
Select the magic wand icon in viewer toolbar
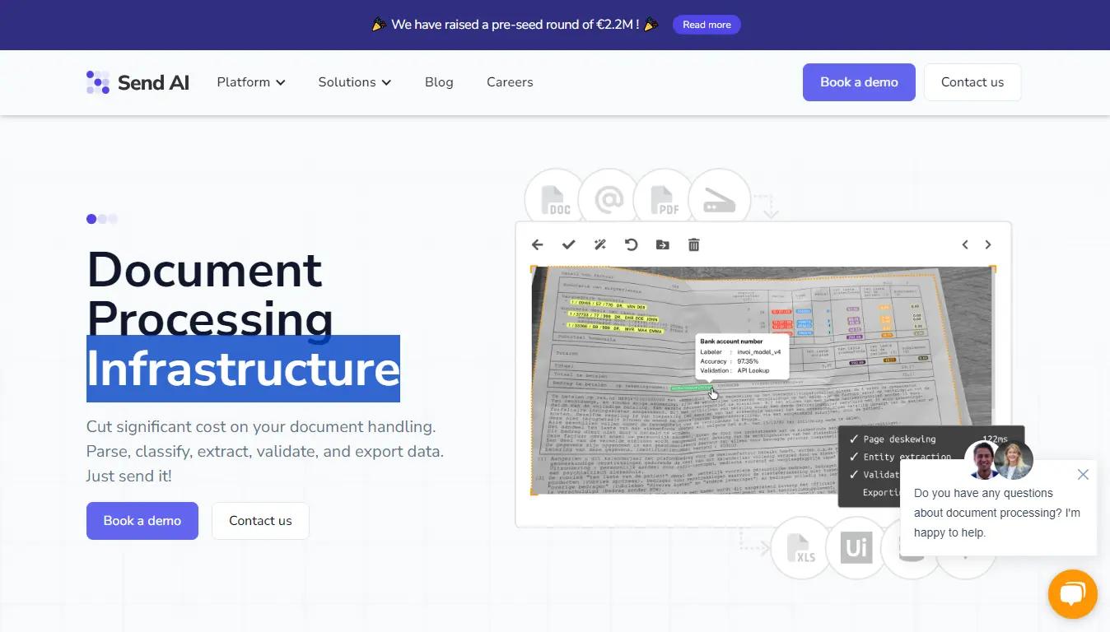click(600, 244)
